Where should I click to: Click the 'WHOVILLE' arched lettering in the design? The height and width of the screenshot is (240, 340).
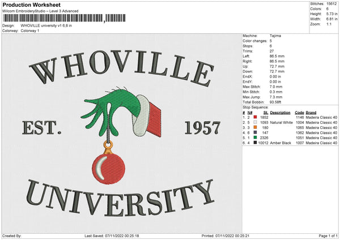[122, 67]
